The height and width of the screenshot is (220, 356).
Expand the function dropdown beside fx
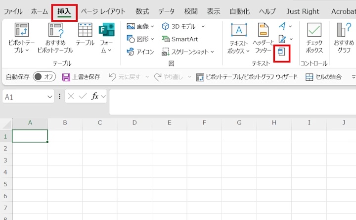(x=103, y=97)
